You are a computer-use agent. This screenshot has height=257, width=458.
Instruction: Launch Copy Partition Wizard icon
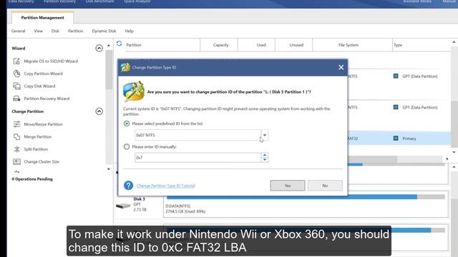tap(16, 74)
